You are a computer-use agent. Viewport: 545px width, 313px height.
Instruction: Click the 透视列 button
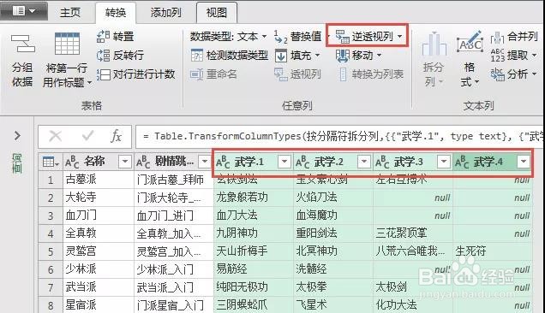click(297, 74)
